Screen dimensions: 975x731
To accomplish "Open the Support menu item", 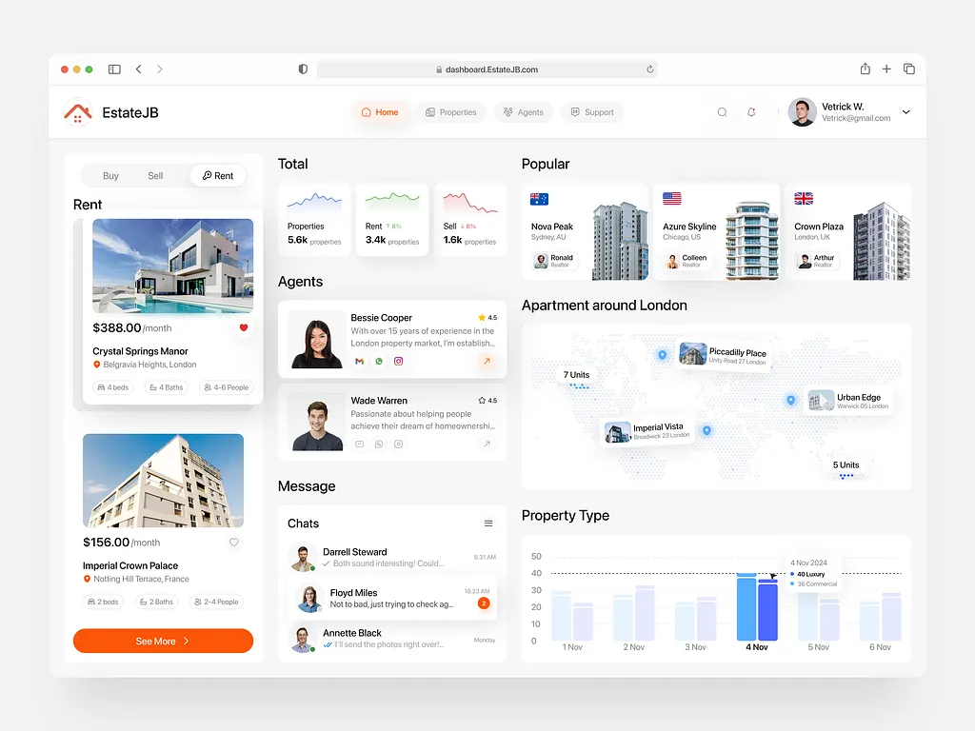I will tap(592, 111).
